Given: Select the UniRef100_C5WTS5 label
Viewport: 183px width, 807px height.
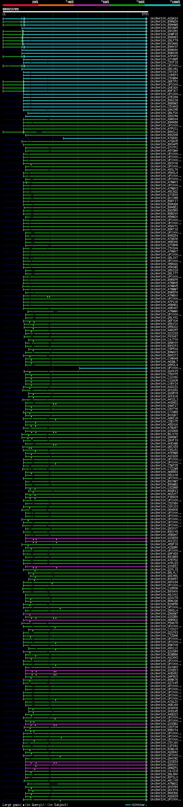Looking at the screenshot, I should (x=164, y=465).
